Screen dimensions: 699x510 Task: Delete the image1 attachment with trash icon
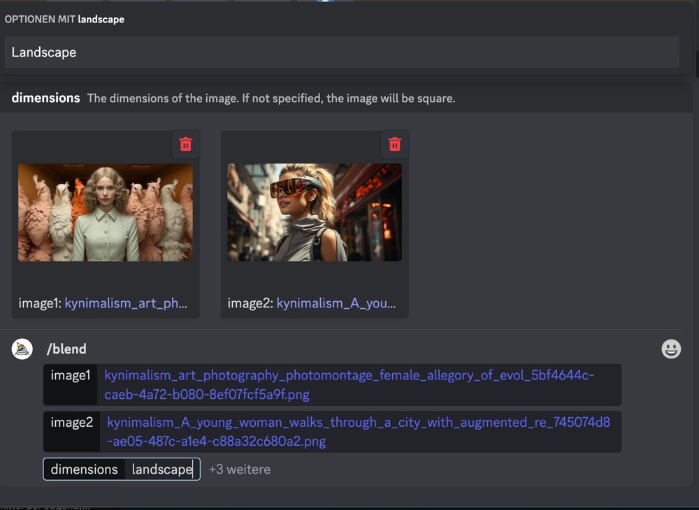[x=185, y=144]
